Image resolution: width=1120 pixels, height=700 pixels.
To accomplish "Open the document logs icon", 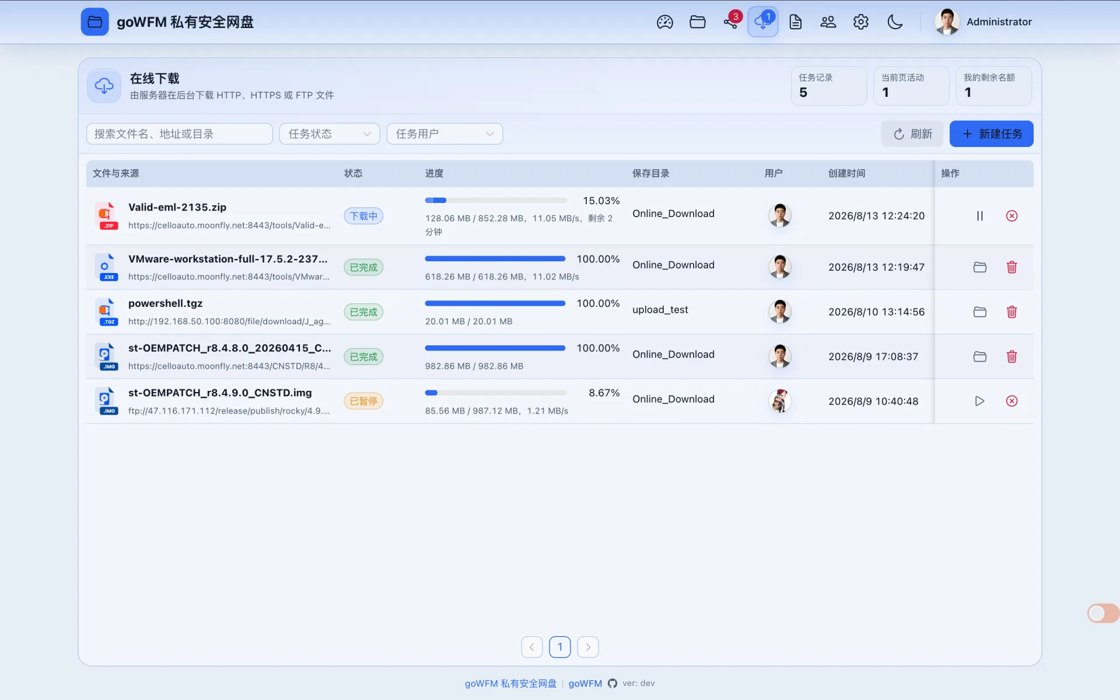I will (x=795, y=22).
